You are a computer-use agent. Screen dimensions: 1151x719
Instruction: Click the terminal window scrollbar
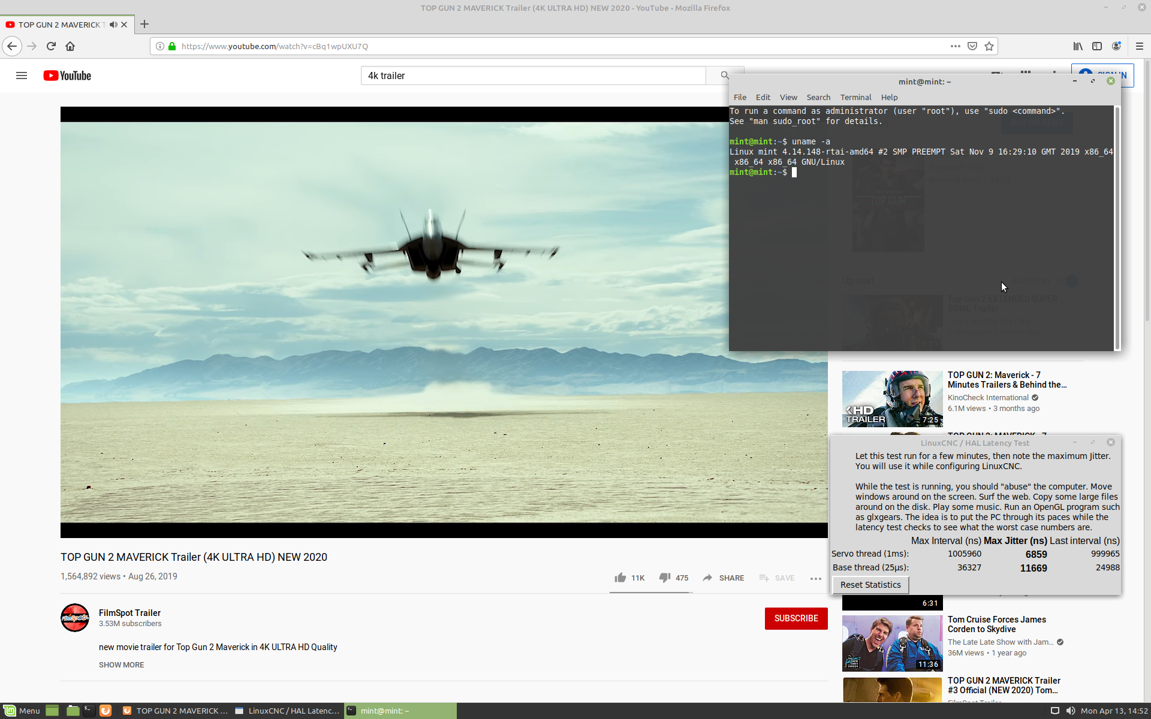pos(1117,228)
